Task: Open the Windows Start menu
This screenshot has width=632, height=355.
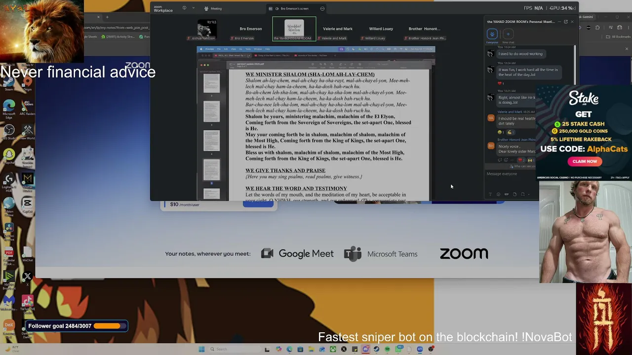Action: 201,349
